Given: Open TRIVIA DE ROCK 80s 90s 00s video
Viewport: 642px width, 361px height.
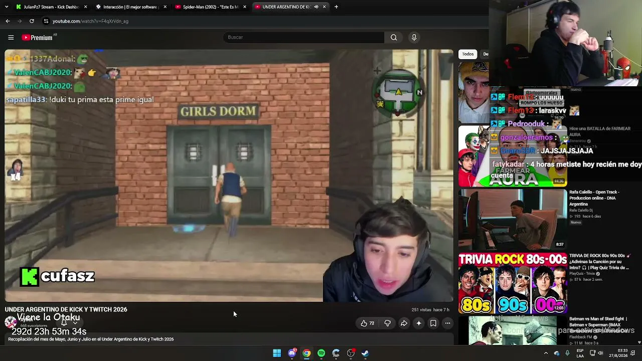Looking at the screenshot, I should tap(599, 262).
